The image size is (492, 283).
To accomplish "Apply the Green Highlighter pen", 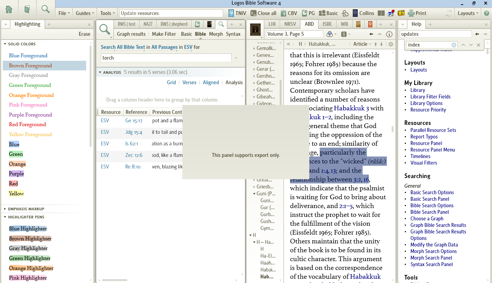I will [x=30, y=258].
